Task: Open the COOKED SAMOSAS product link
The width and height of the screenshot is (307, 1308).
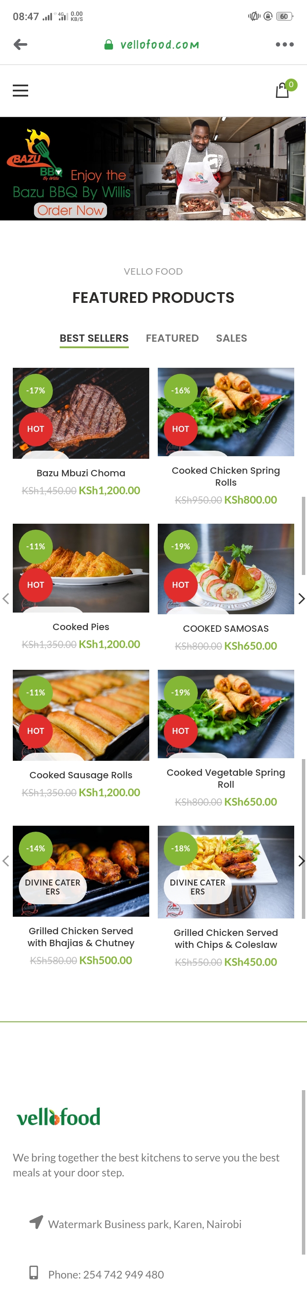Action: click(226, 629)
